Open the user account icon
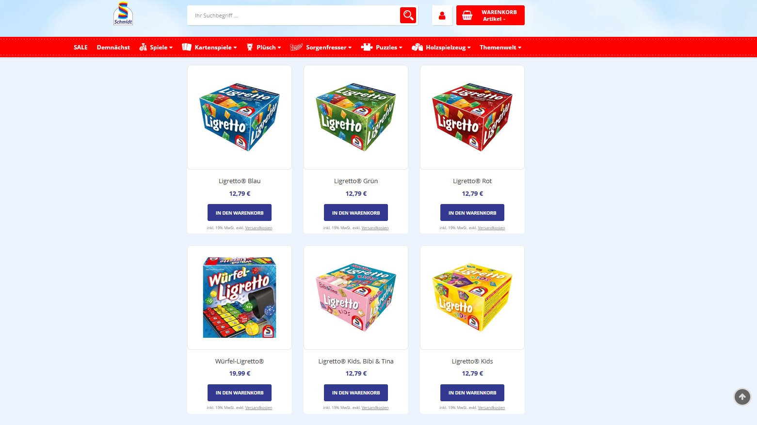Image resolution: width=757 pixels, height=425 pixels. pos(442,16)
